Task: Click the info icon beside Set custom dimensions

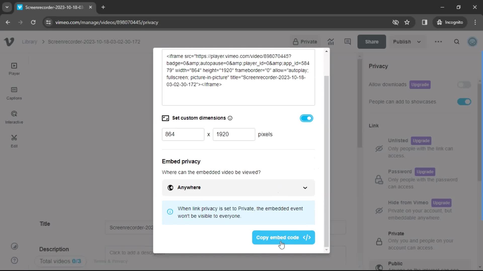Action: 230,118
